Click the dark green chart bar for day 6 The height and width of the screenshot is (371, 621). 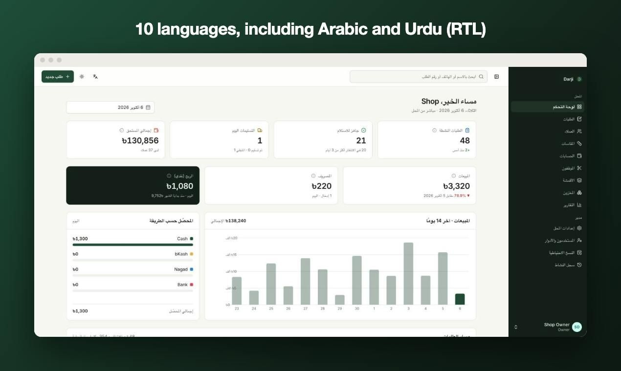coord(460,299)
